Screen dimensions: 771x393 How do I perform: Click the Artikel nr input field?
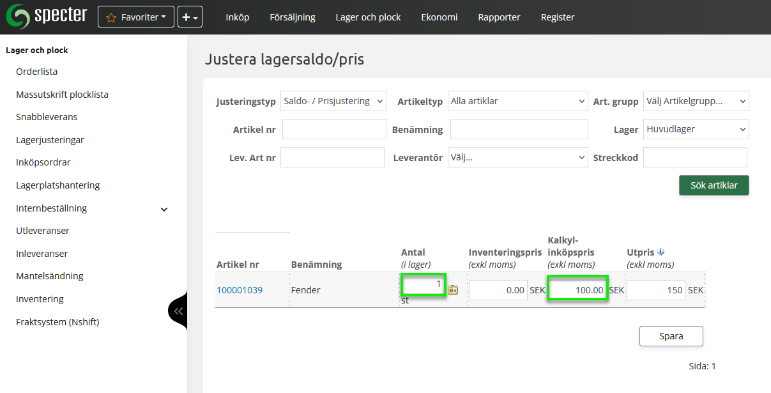coord(334,129)
